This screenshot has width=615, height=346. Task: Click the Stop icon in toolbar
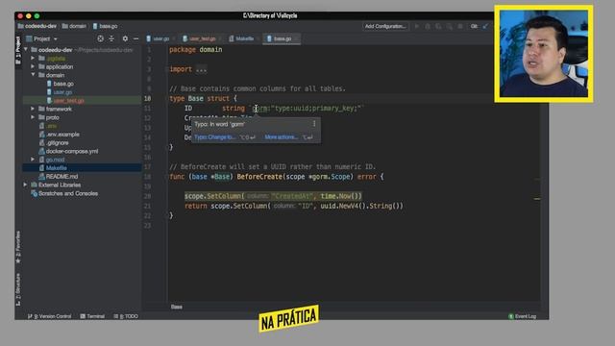coord(460,26)
